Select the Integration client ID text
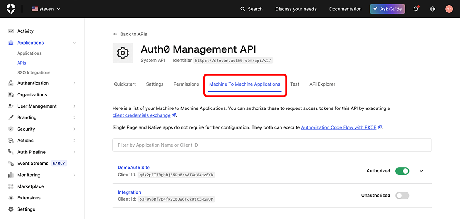 pyautogui.click(x=176, y=200)
